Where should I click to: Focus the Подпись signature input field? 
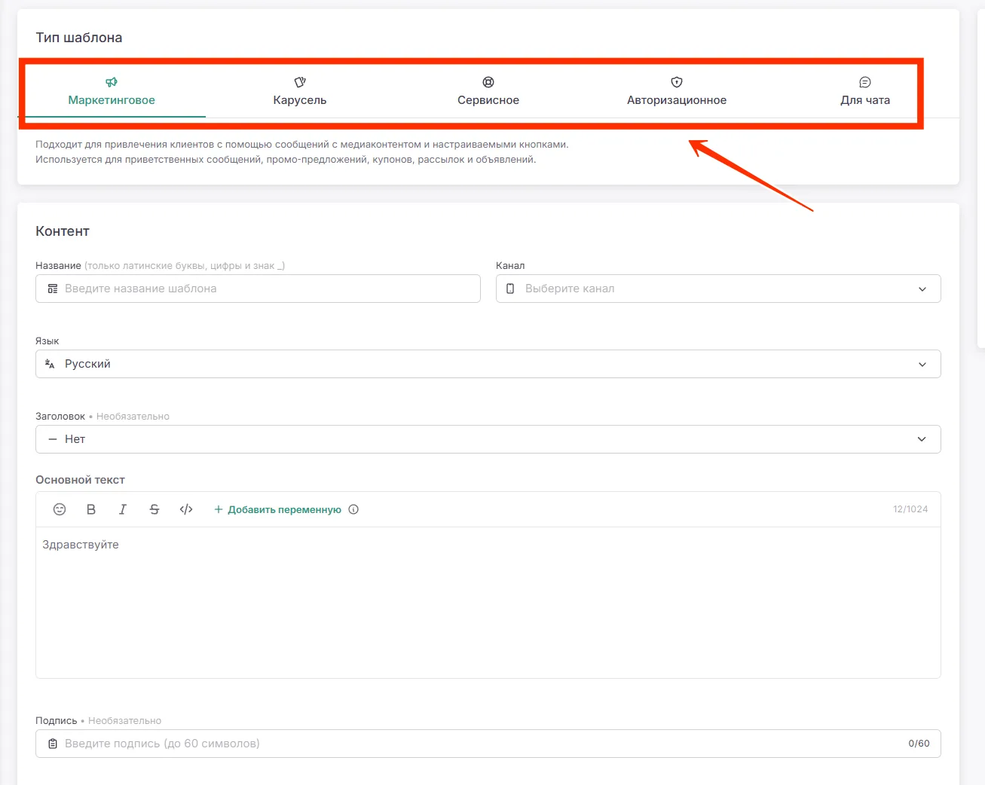(x=488, y=744)
